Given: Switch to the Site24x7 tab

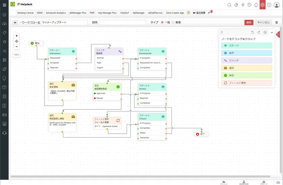Looking at the screenshot, I should coord(125,13).
